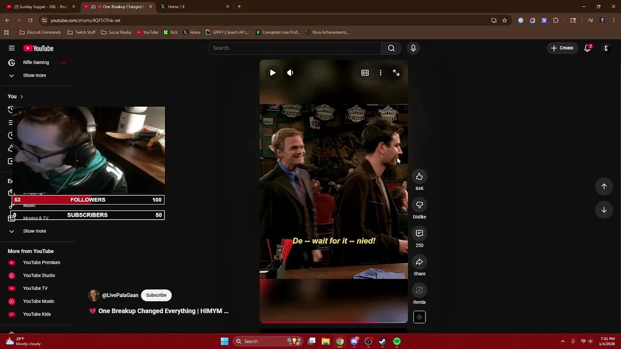Open YouTube TV
Screen dimensions: 621x349
pos(35,288)
